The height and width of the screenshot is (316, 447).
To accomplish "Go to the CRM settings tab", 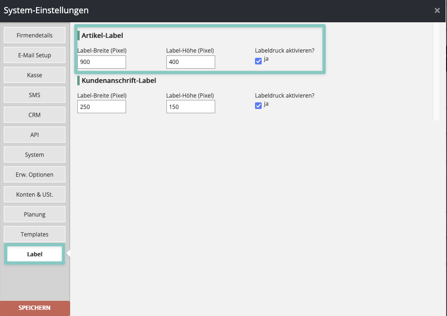I will 35,115.
